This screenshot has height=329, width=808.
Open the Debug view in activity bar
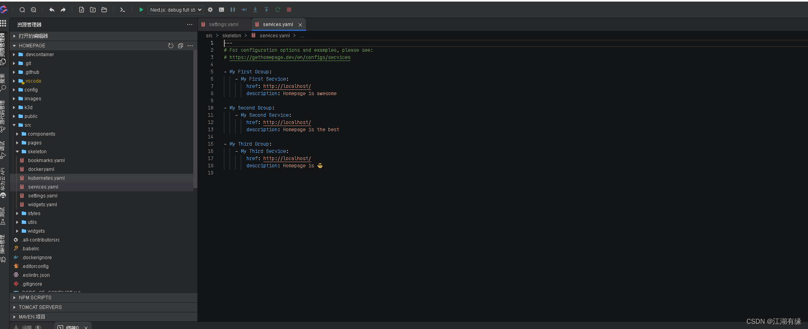tap(3, 150)
